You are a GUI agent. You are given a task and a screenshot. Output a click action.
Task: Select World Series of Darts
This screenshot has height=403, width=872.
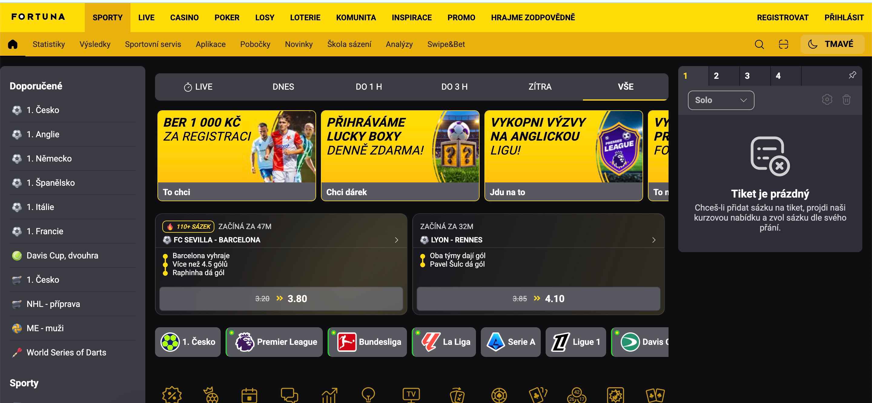click(72, 352)
